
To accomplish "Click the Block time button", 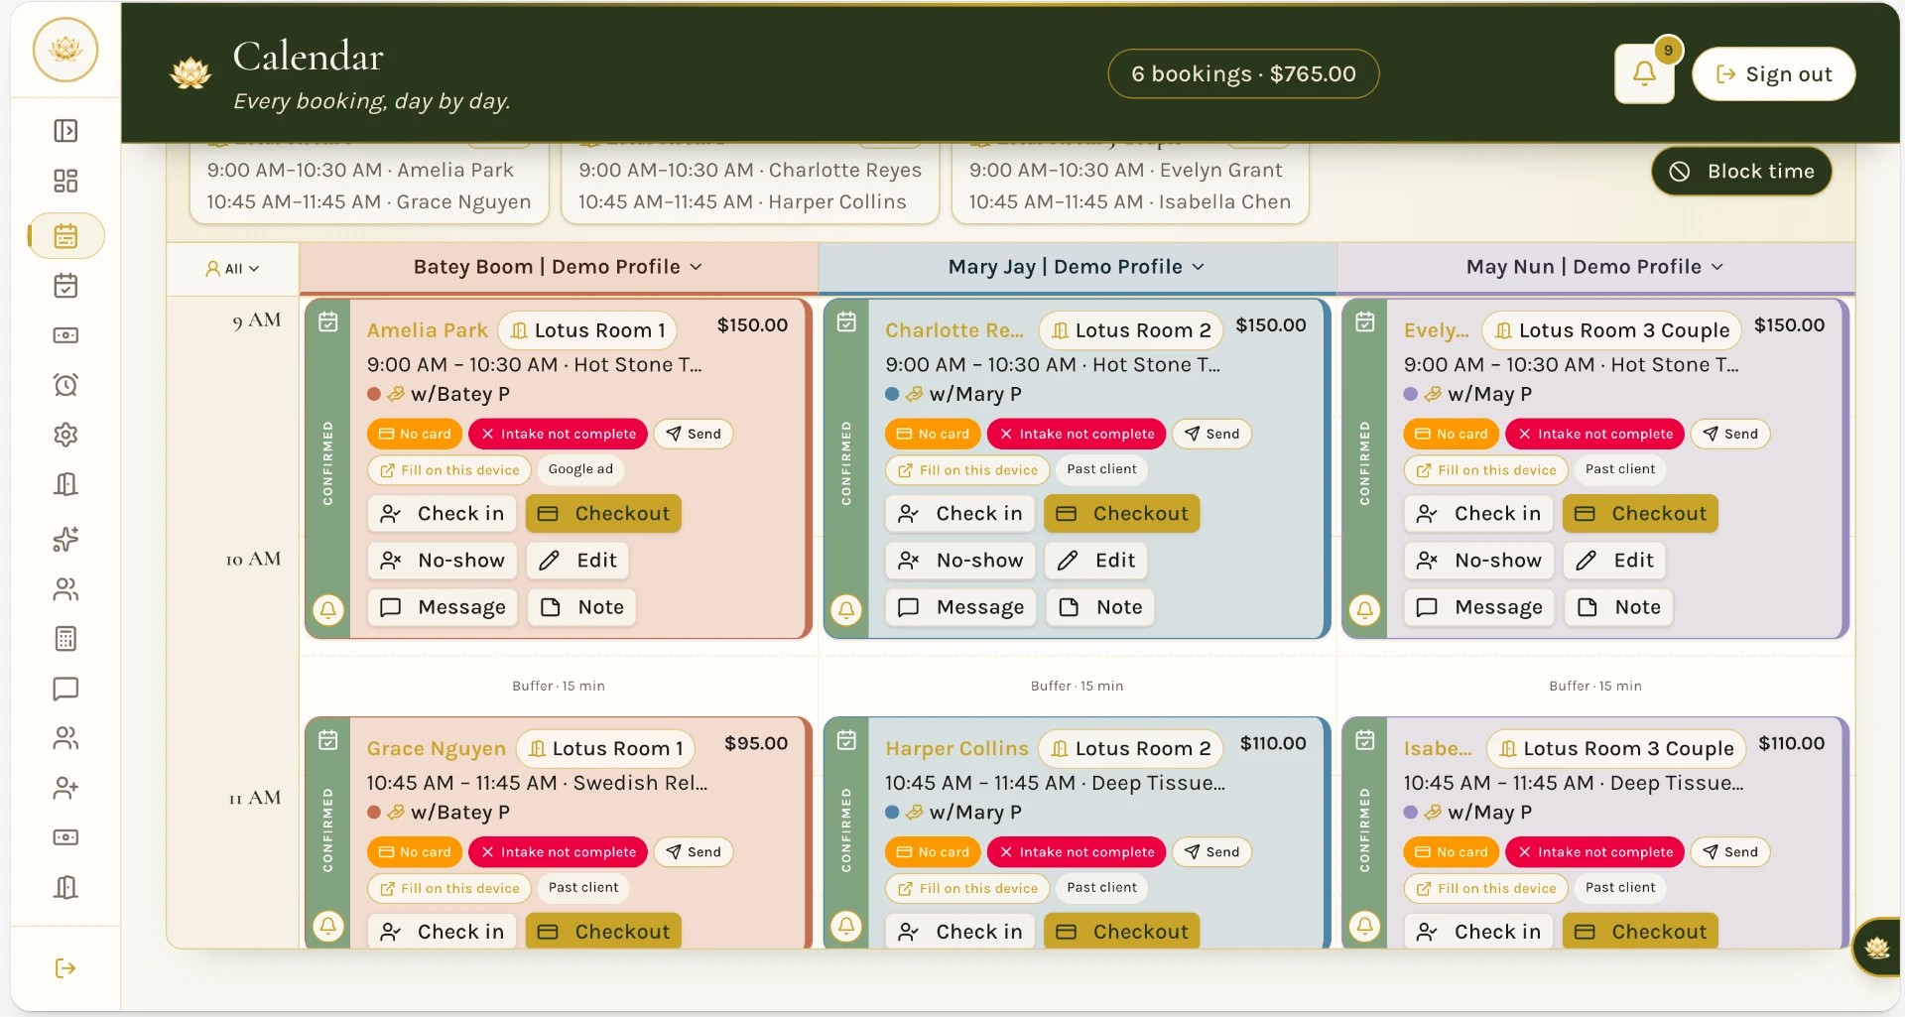I will 1741,172.
